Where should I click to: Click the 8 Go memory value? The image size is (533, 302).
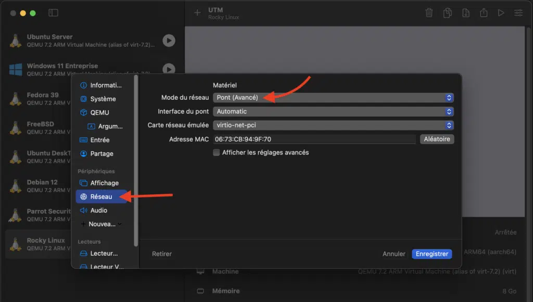(x=509, y=291)
